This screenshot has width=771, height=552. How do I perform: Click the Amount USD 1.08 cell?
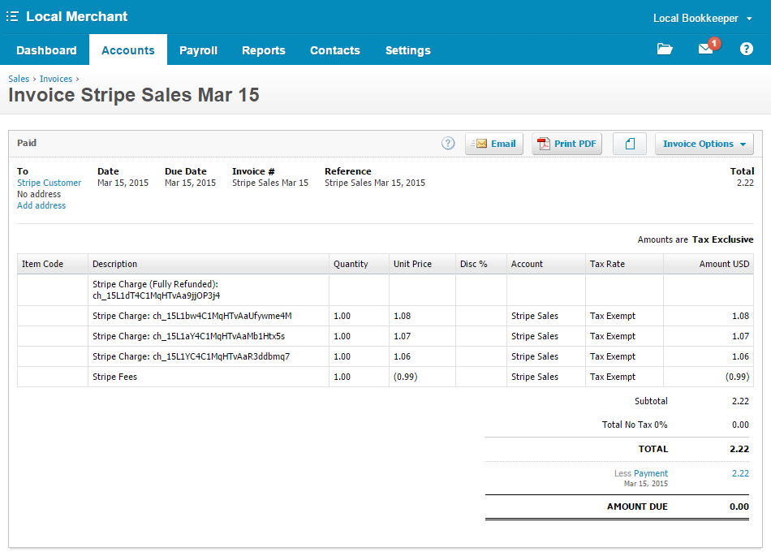point(709,316)
